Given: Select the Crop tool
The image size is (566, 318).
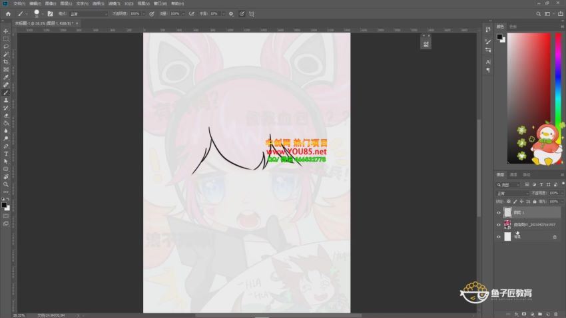Looking at the screenshot, I should click(6, 62).
